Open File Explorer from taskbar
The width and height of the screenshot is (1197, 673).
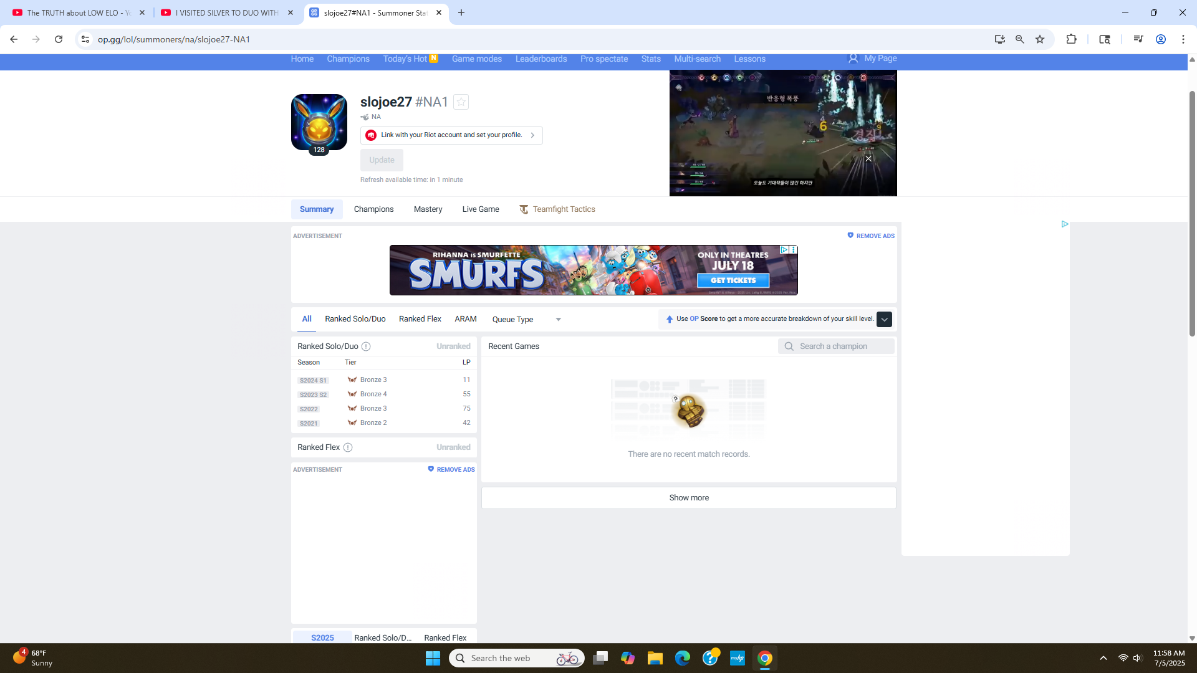(x=655, y=658)
